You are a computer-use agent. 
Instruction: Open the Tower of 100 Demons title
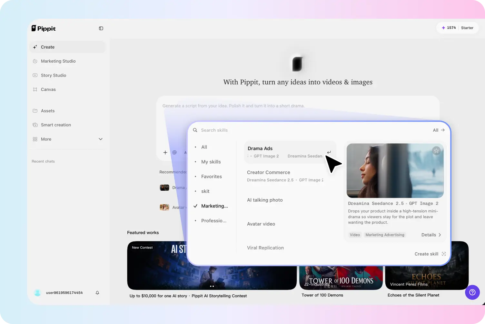click(322, 295)
